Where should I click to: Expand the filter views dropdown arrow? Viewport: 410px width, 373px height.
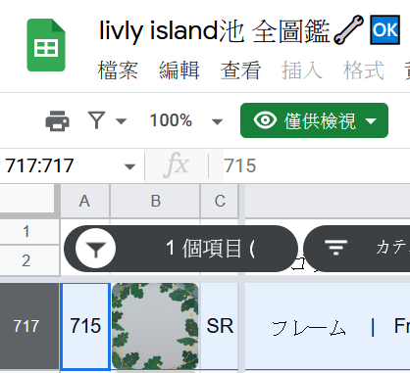click(x=122, y=121)
